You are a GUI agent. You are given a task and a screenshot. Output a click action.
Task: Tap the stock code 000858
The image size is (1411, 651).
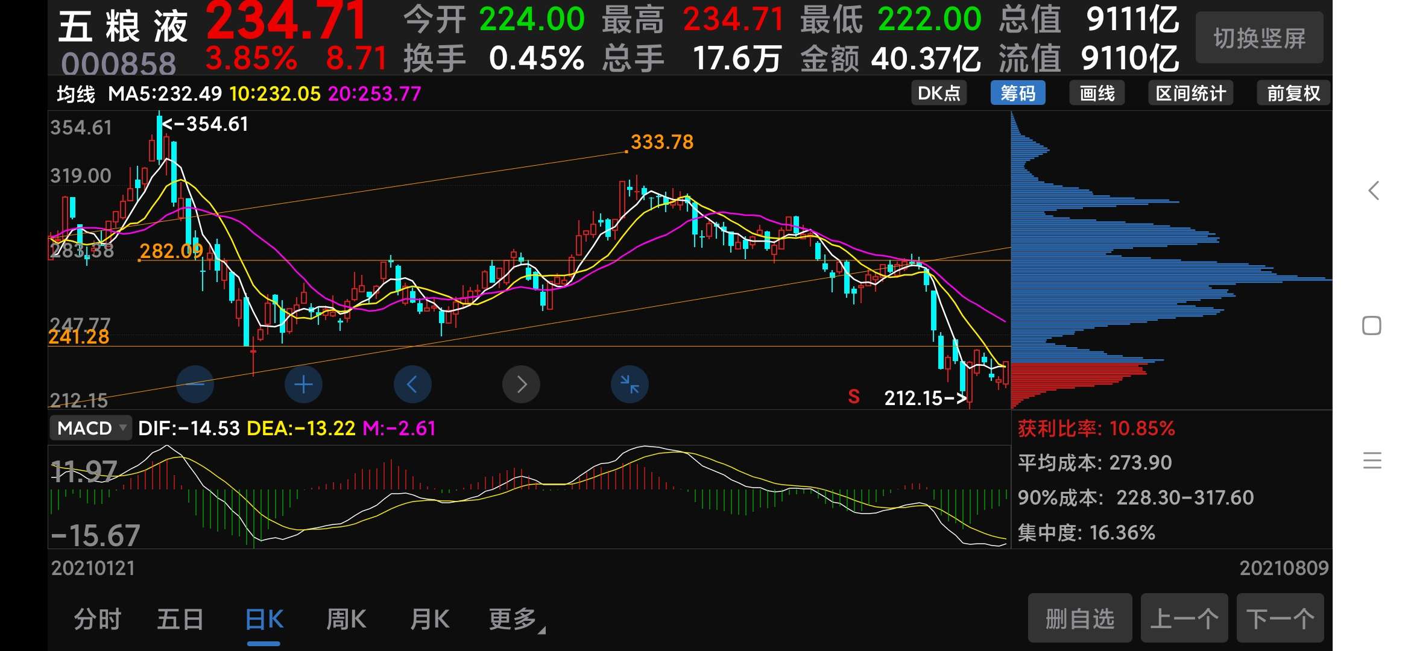(x=119, y=64)
